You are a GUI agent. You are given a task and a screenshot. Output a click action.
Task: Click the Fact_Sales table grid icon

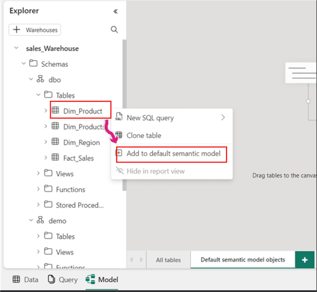click(55, 157)
